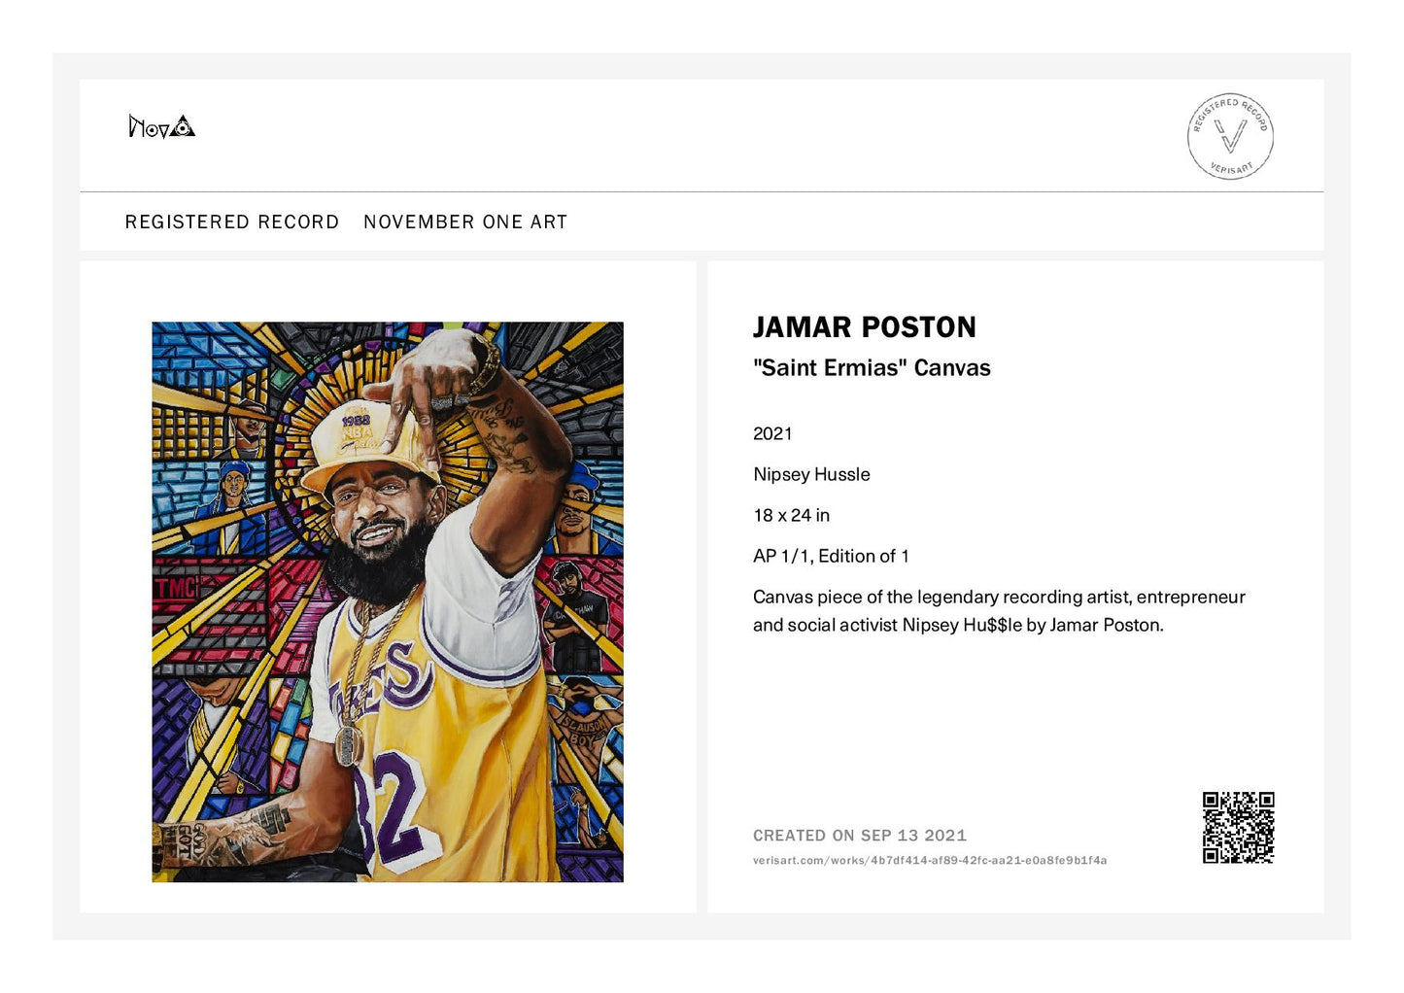Screen dimensions: 1404x993
Task: Open the Saint Ermias artwork image
Action: coord(388,602)
